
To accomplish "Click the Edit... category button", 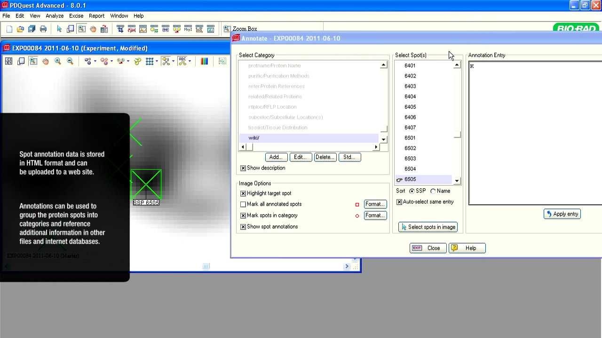I will point(300,157).
